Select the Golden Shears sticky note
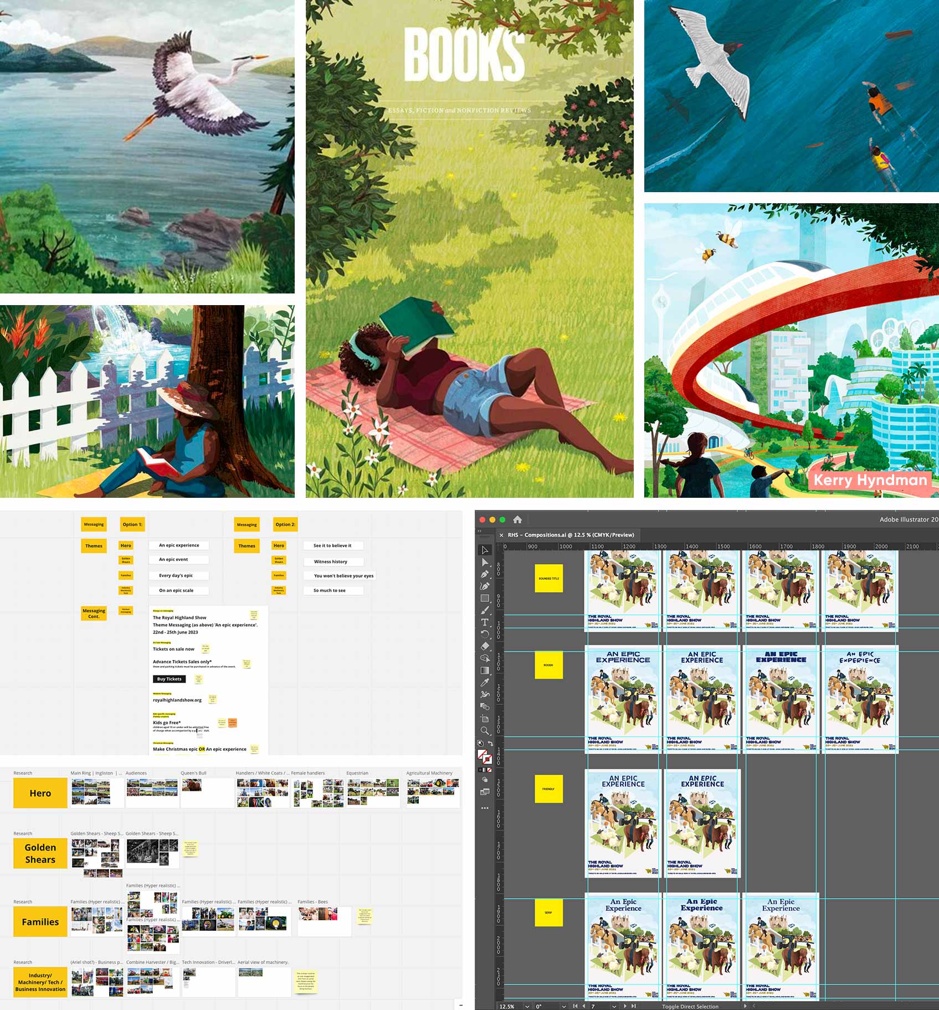The width and height of the screenshot is (939, 1010). point(40,853)
